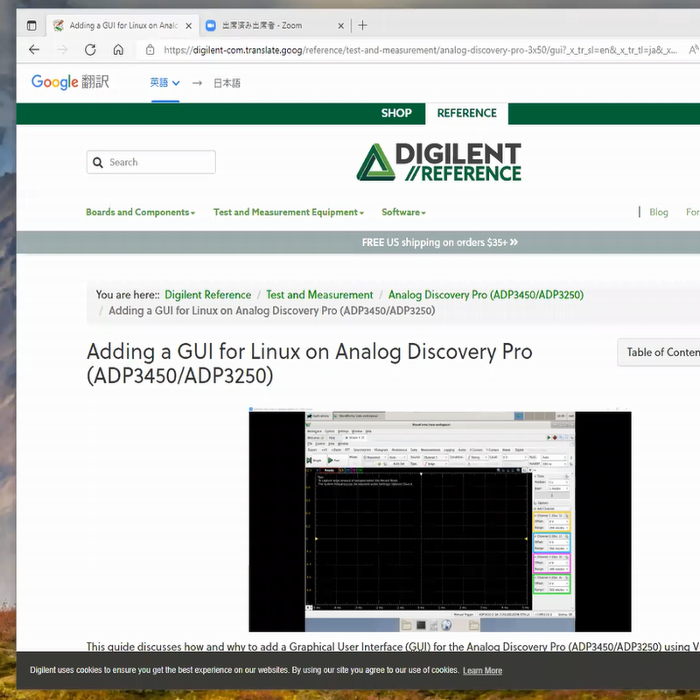Open the tab actions menu icon

(x=31, y=25)
